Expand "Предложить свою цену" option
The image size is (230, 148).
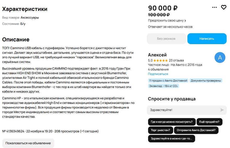(167, 21)
